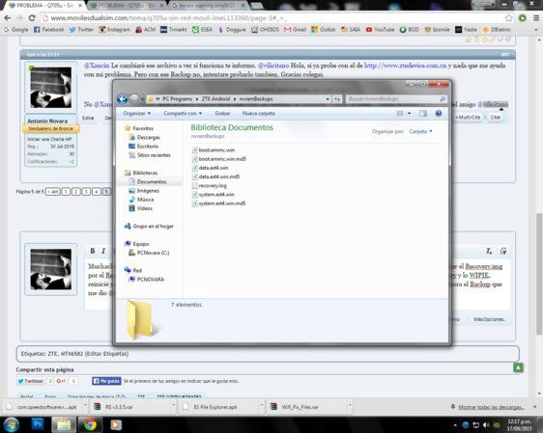Open the YouTube bookmark
The height and width of the screenshot is (433, 543).
[380, 30]
